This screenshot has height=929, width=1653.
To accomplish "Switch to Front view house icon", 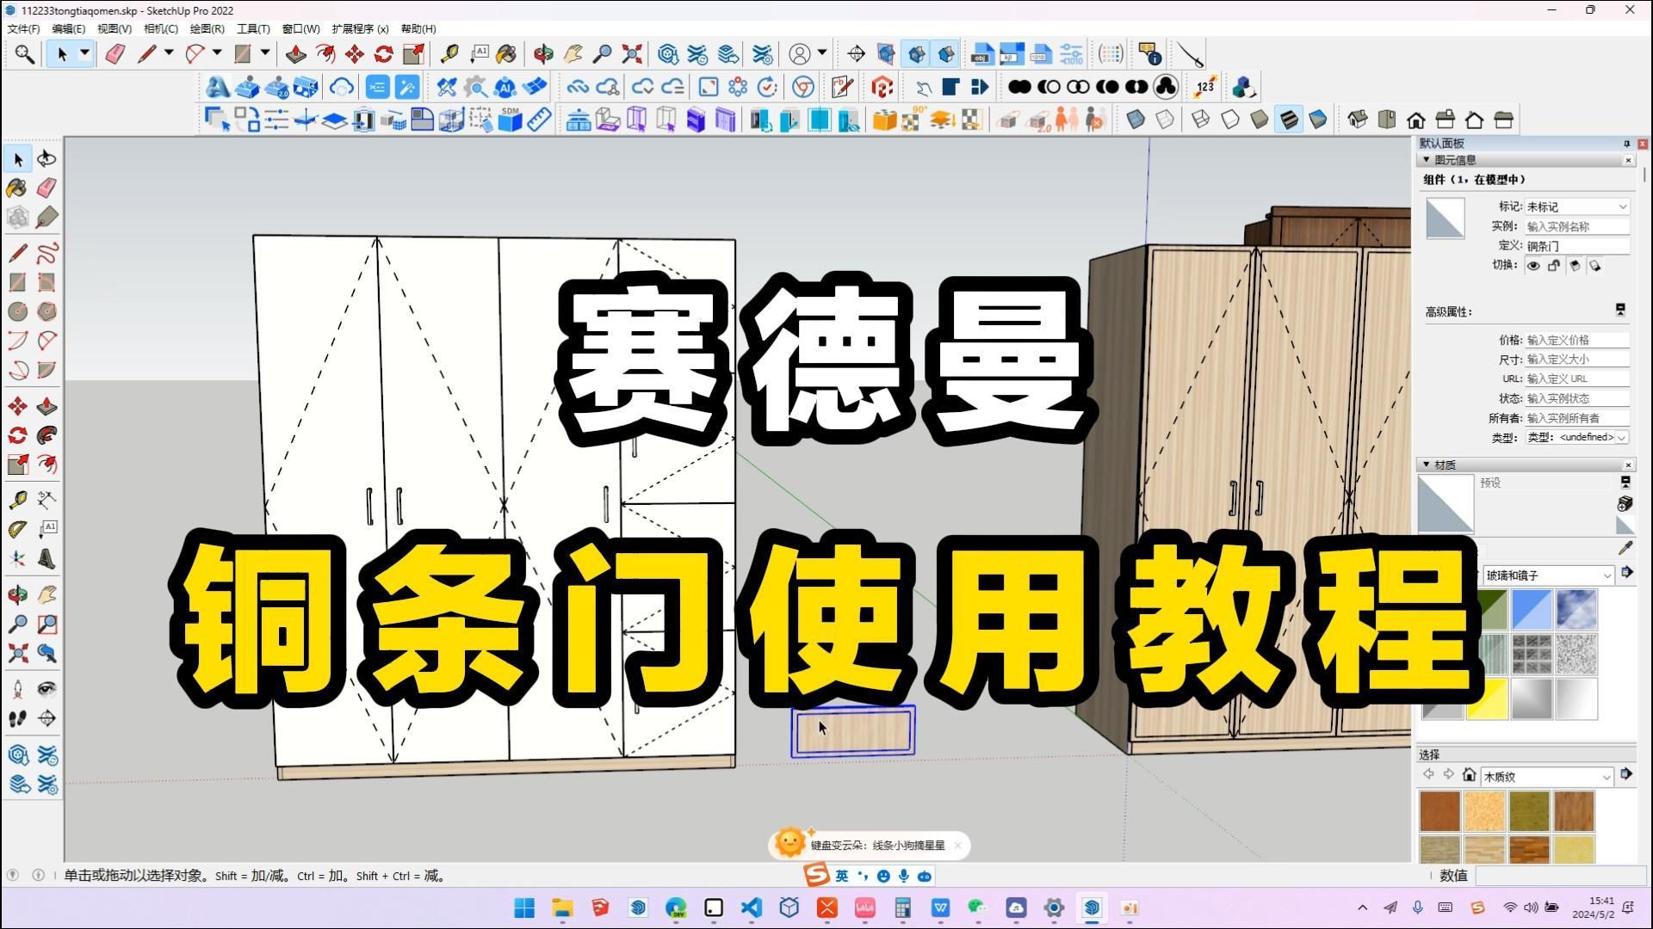I will [x=1416, y=120].
